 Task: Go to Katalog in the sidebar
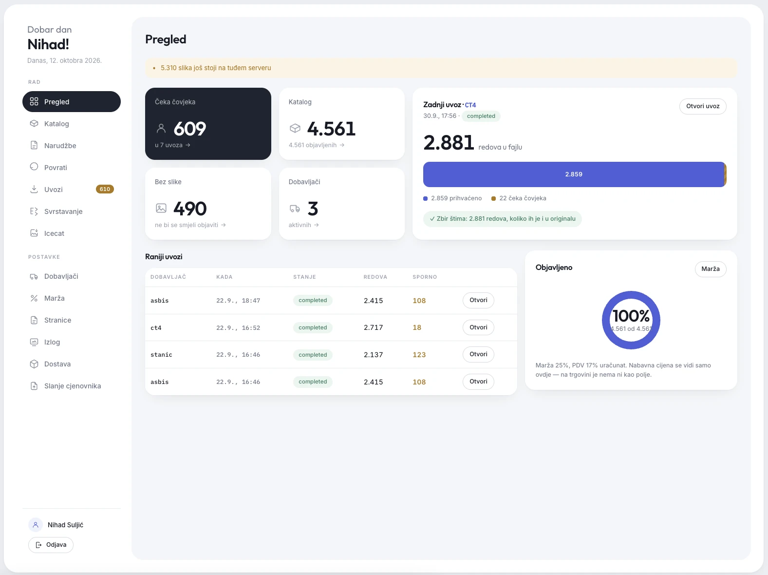(x=72, y=123)
